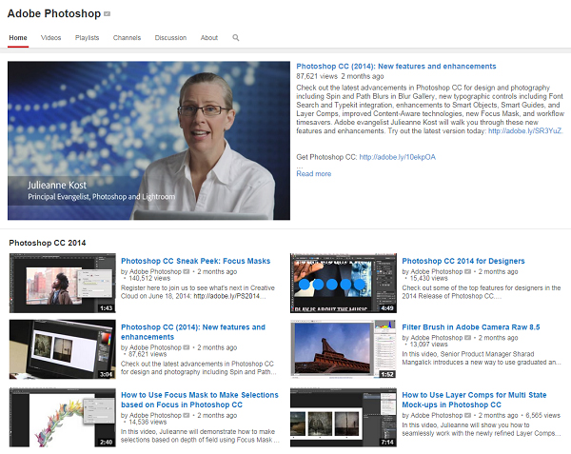Open the Playlists tab
Image resolution: width=571 pixels, height=454 pixels.
pyautogui.click(x=88, y=38)
